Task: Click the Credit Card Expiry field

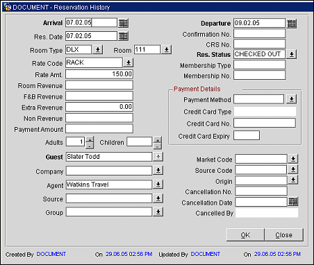Action: (247, 135)
